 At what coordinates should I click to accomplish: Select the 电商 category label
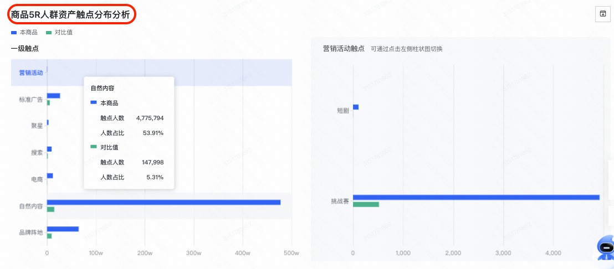[37, 179]
